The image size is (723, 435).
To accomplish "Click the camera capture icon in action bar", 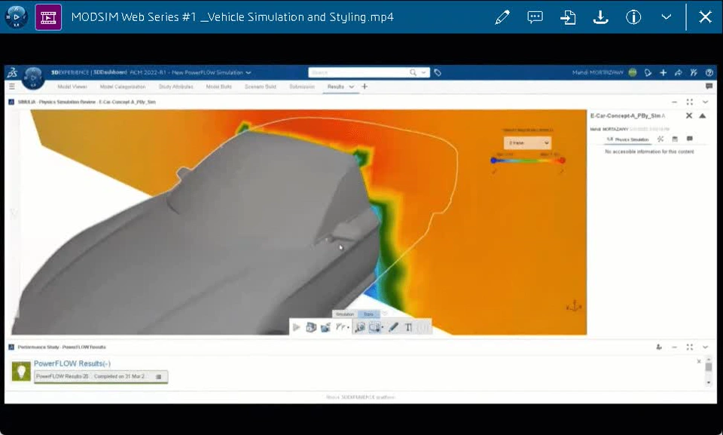I will [x=325, y=327].
